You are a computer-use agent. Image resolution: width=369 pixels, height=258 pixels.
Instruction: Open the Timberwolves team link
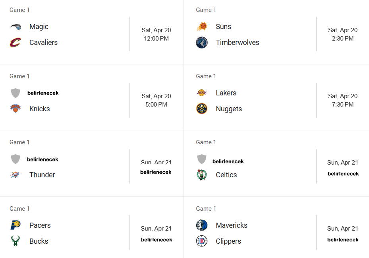[x=238, y=43]
